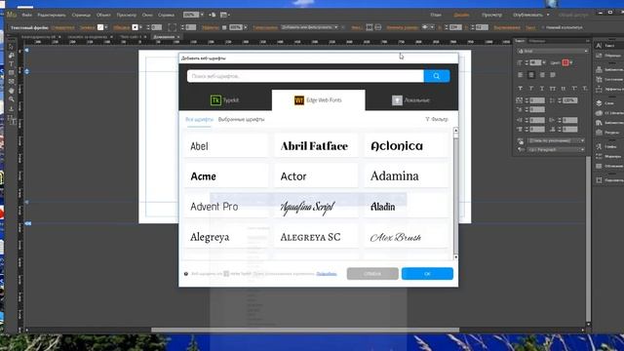Align text right in Text panel
The image size is (624, 351).
click(542, 75)
